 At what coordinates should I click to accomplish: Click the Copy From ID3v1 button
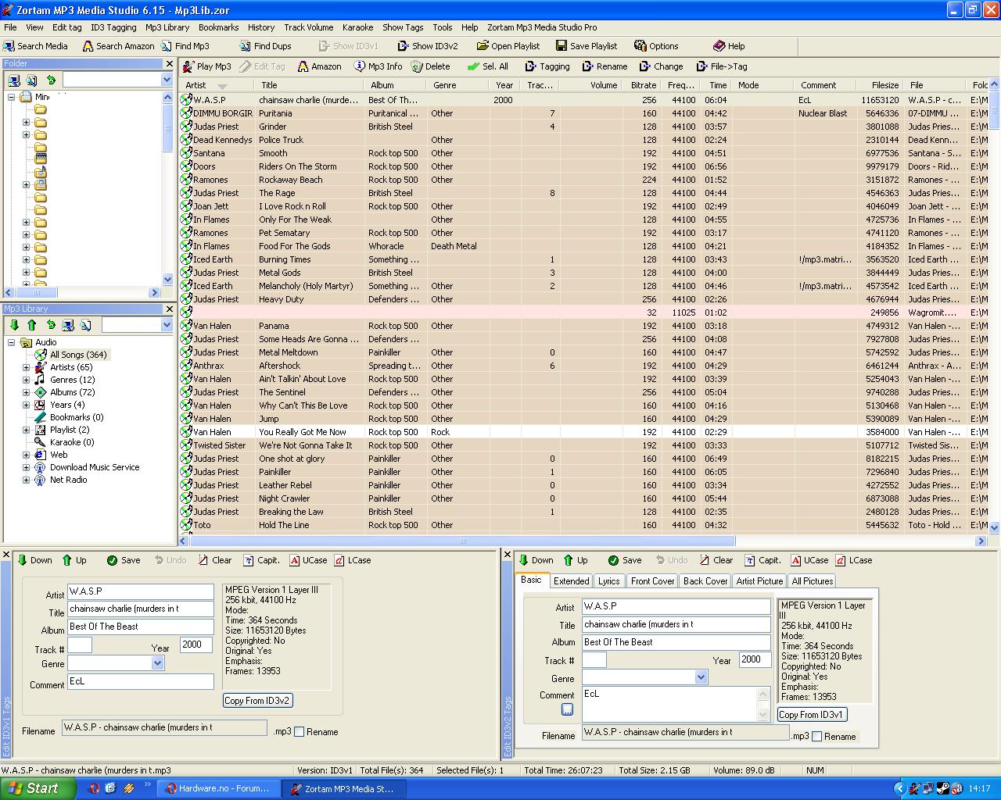(811, 715)
